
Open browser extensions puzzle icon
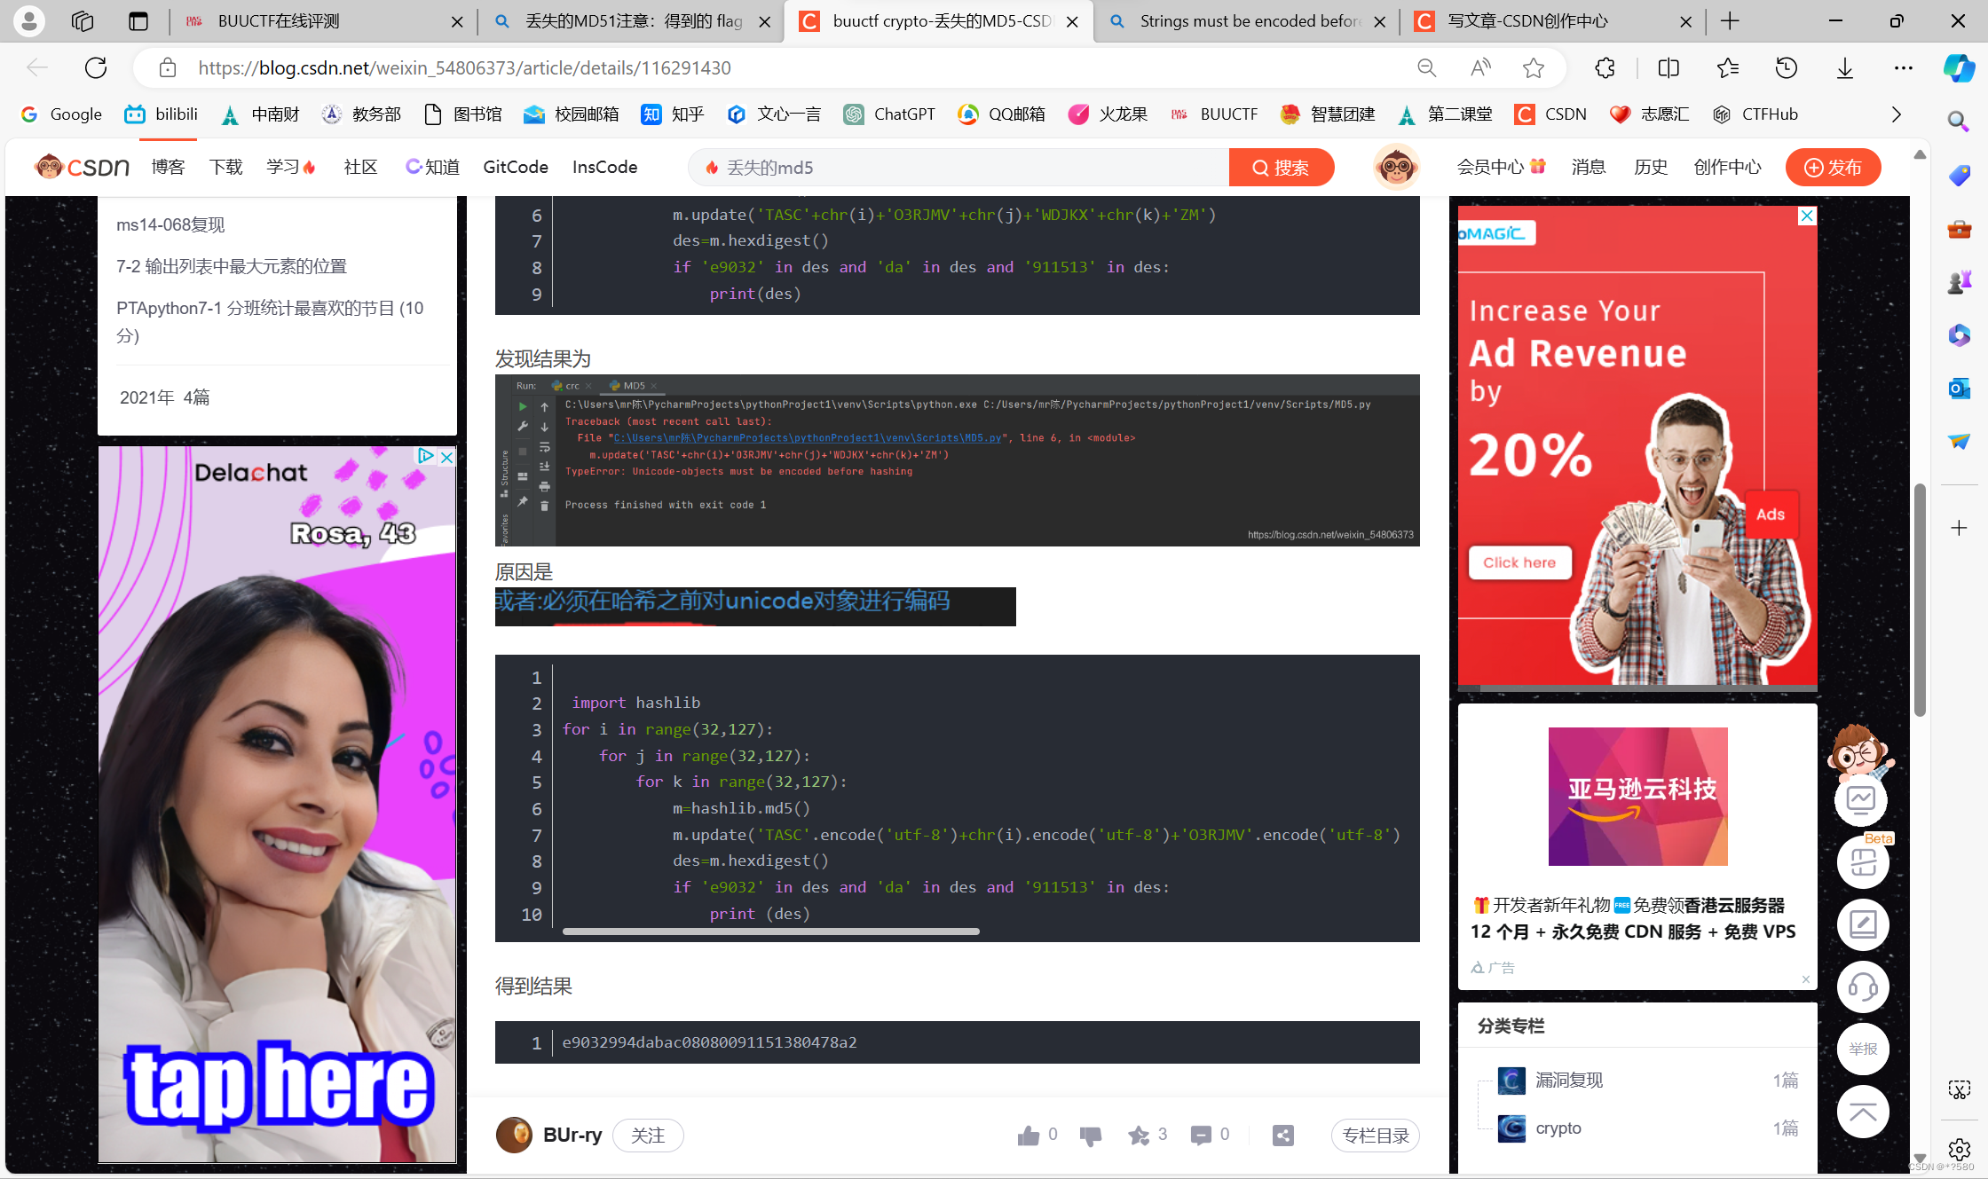[x=1605, y=68]
